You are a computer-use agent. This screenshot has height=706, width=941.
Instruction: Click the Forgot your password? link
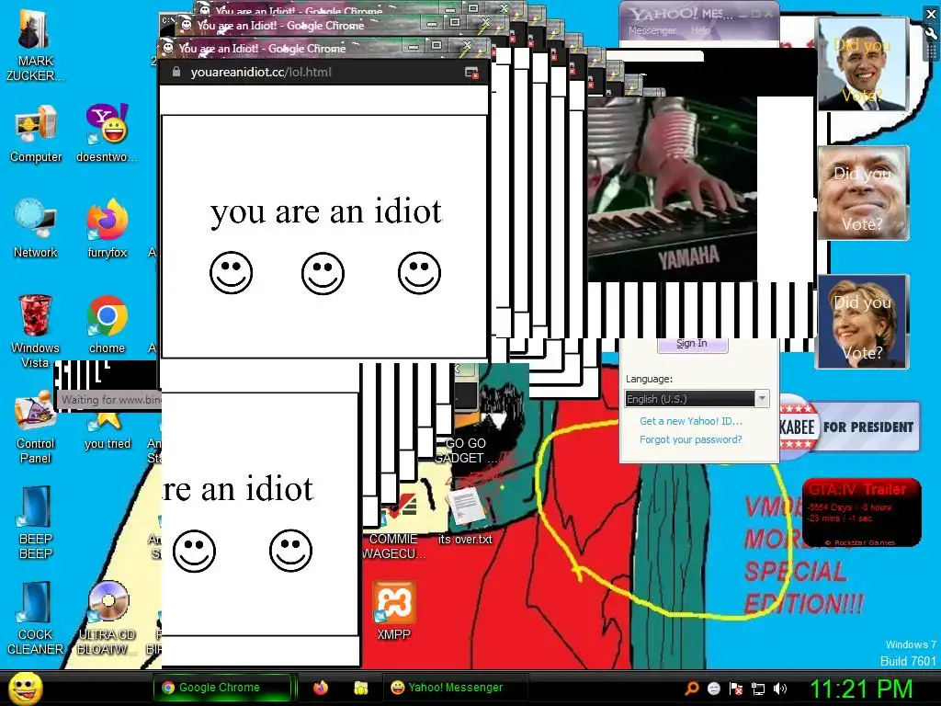click(691, 439)
